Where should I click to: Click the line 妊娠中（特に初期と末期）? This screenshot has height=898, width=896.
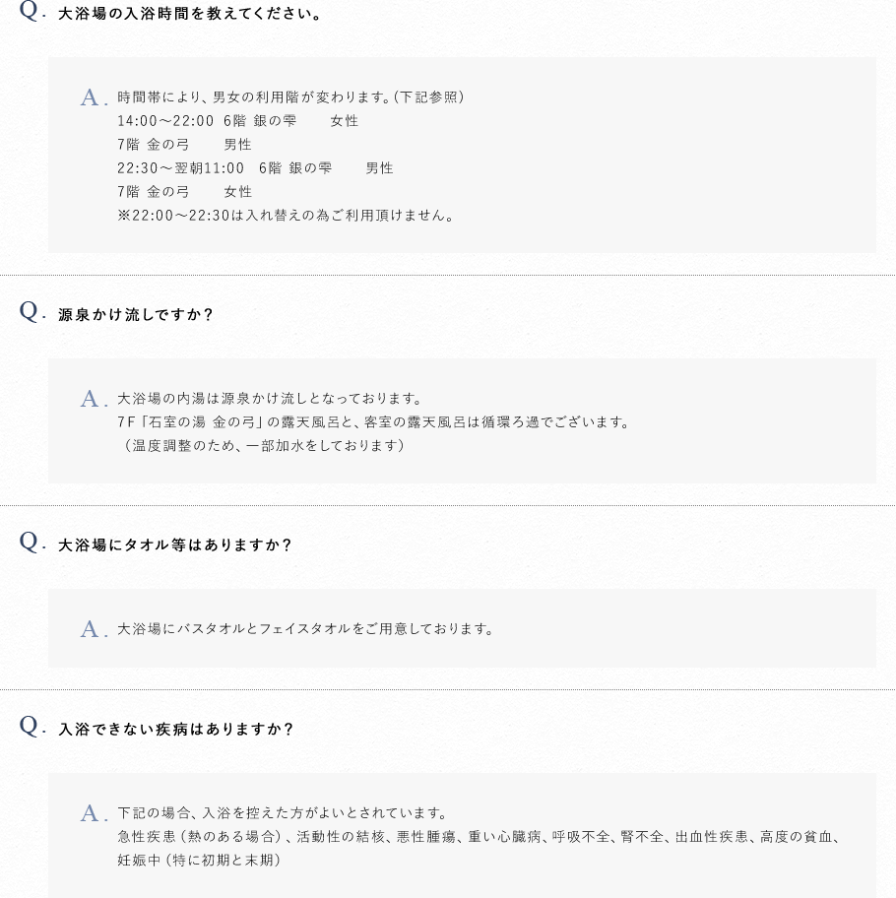pyautogui.click(x=199, y=861)
